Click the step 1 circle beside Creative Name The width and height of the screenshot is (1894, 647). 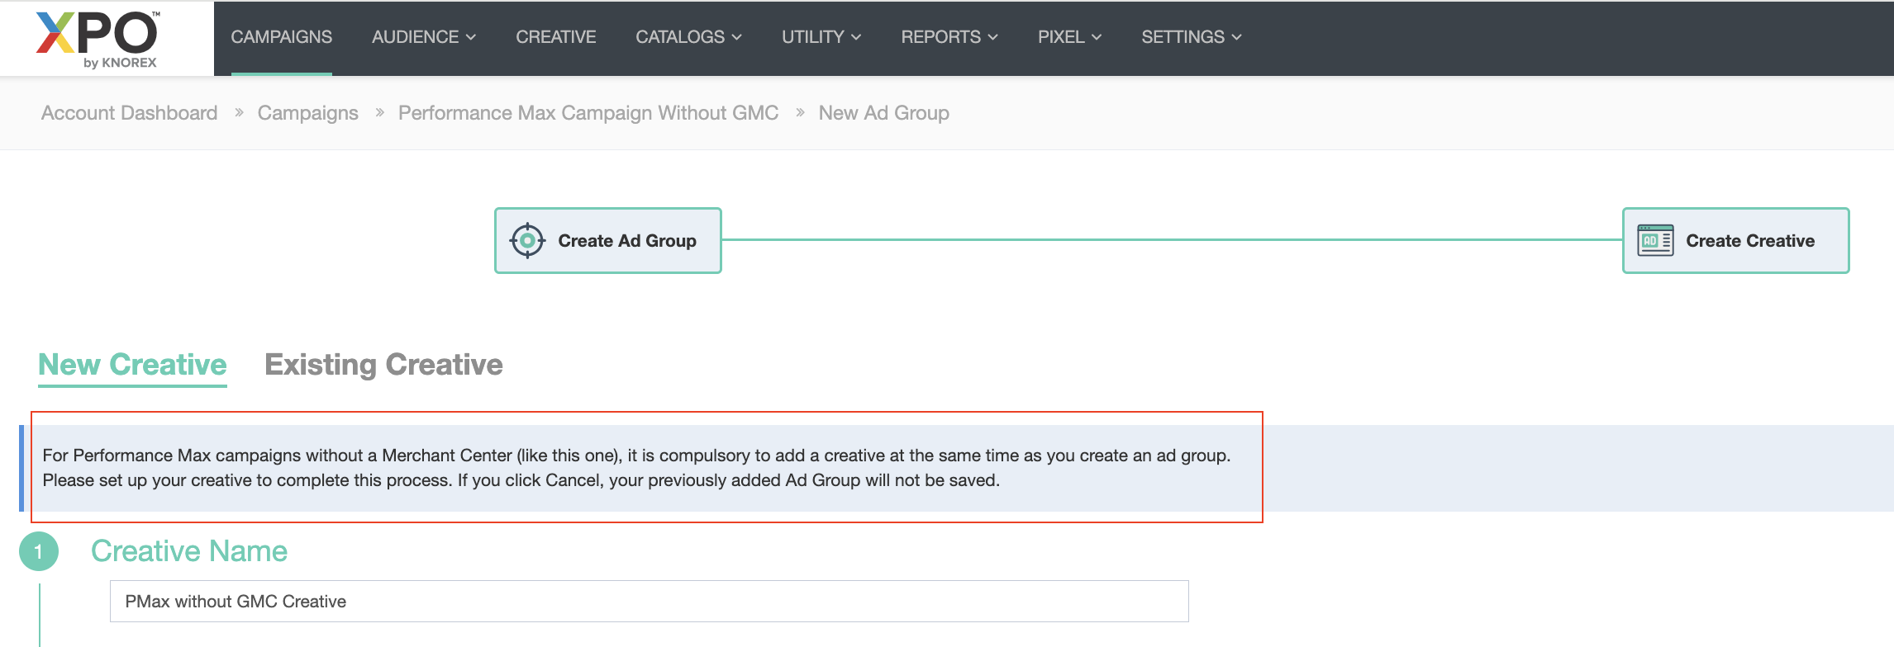pos(39,551)
